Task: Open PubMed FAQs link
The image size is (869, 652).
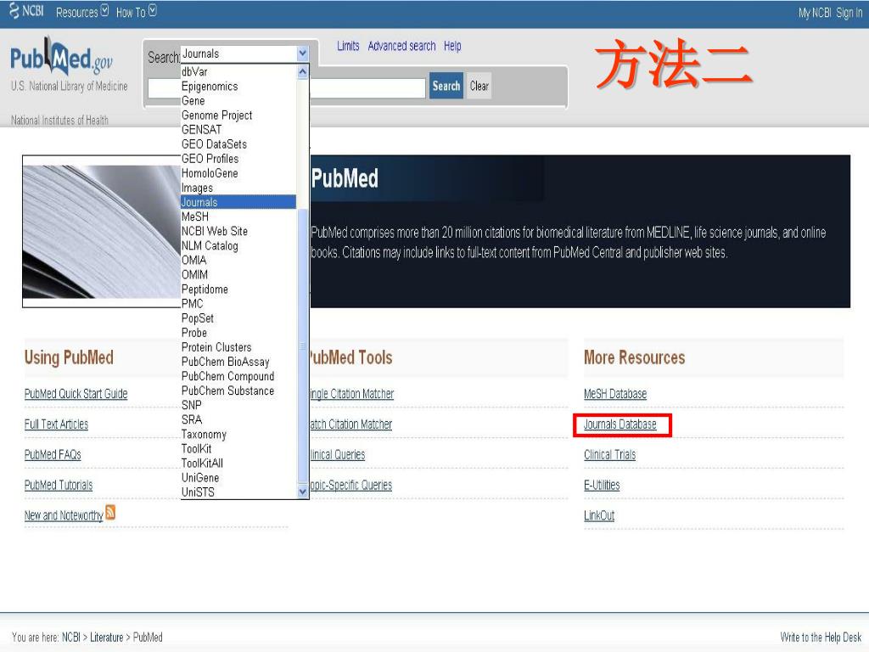Action: pyautogui.click(x=53, y=455)
